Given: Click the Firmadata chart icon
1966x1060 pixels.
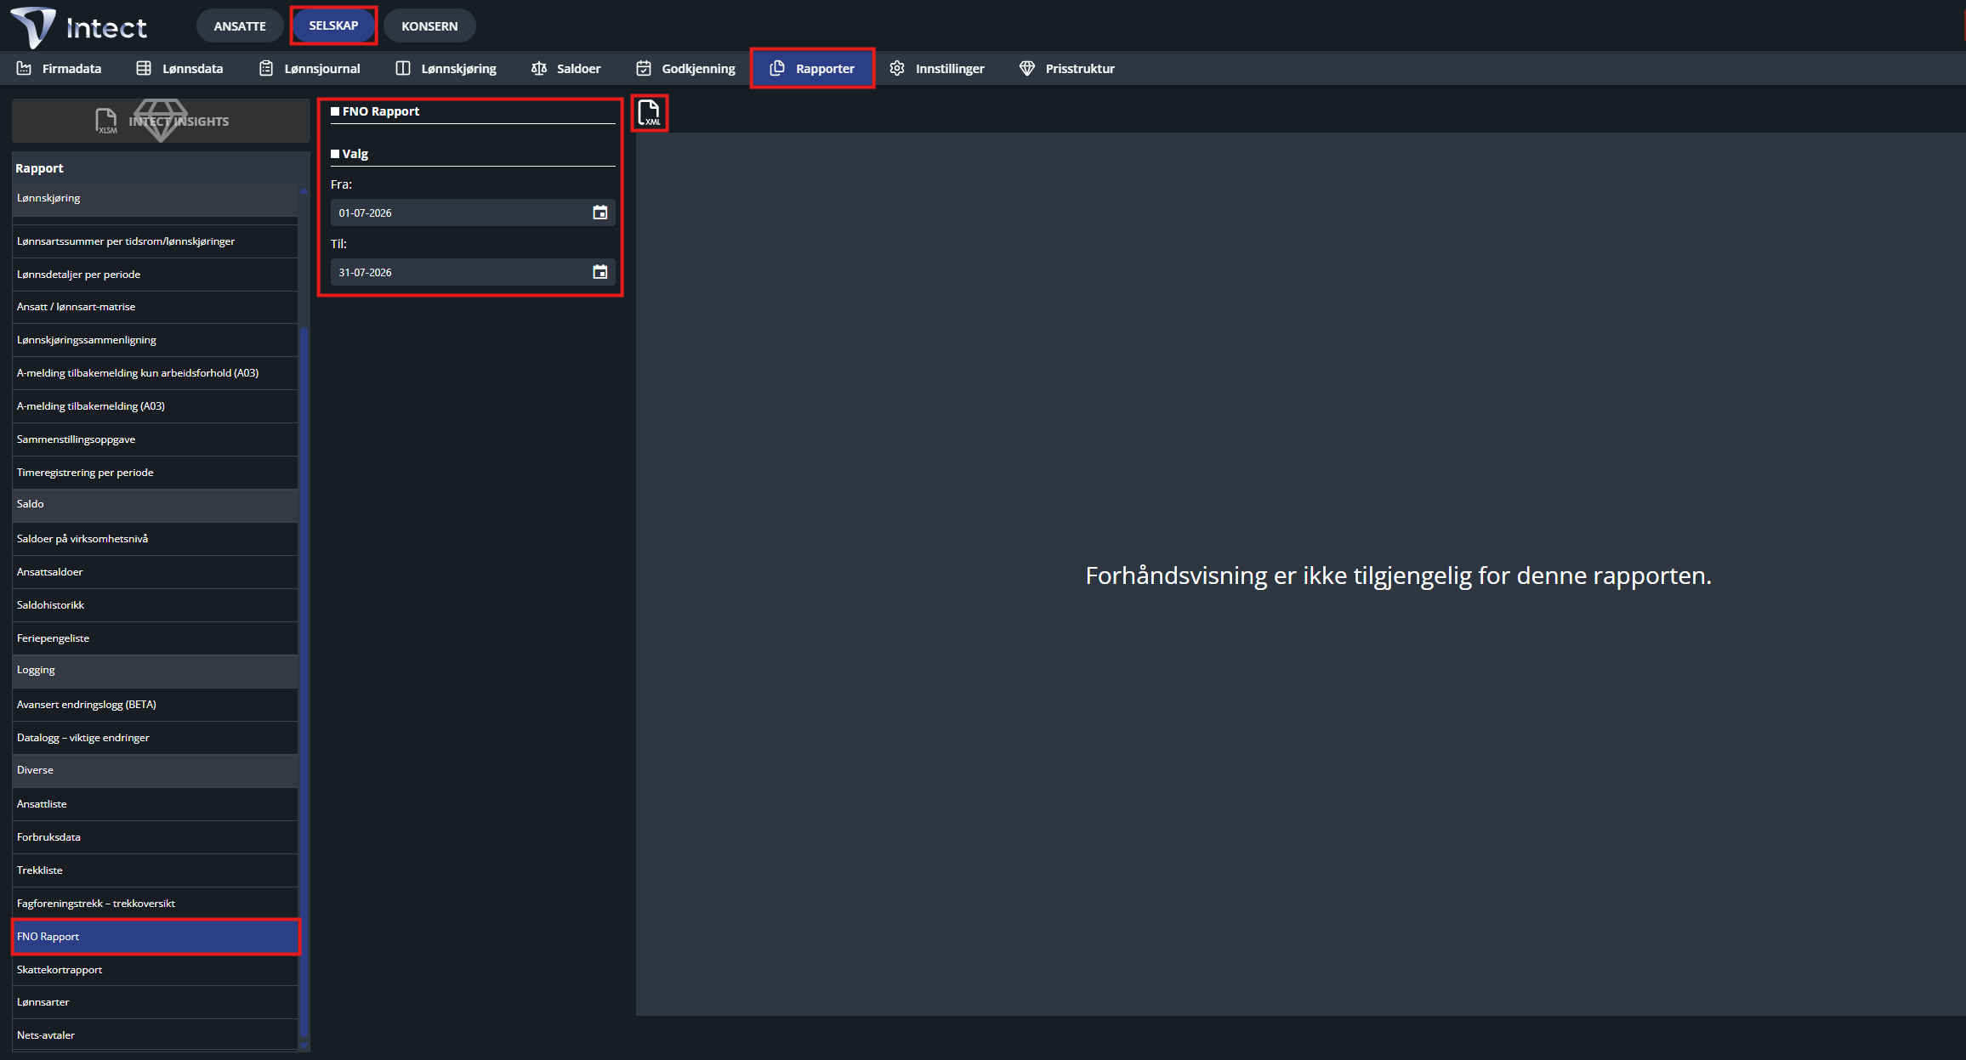Looking at the screenshot, I should coord(24,68).
